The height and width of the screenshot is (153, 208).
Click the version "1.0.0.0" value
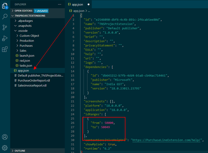pyautogui.click(x=111, y=32)
